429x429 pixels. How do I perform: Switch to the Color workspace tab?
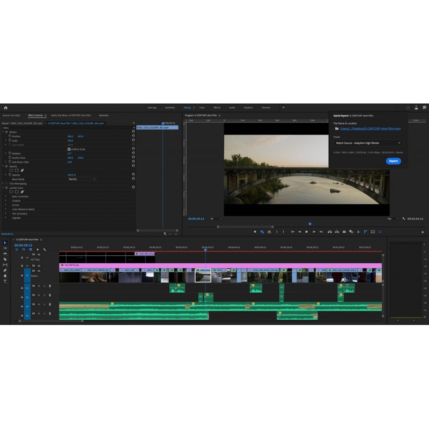(202, 108)
